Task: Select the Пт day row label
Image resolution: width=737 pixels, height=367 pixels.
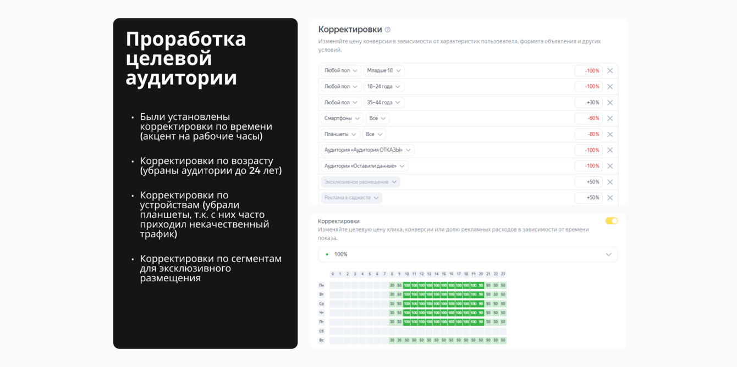Action: [x=322, y=322]
